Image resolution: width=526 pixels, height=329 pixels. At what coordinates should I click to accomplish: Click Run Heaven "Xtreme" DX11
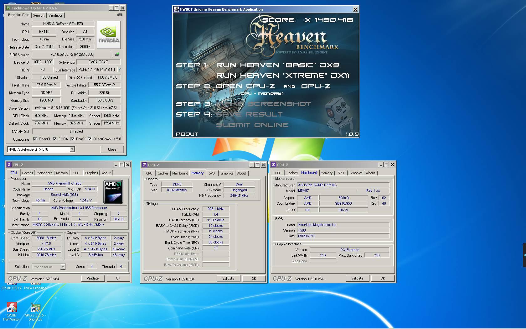pyautogui.click(x=283, y=76)
